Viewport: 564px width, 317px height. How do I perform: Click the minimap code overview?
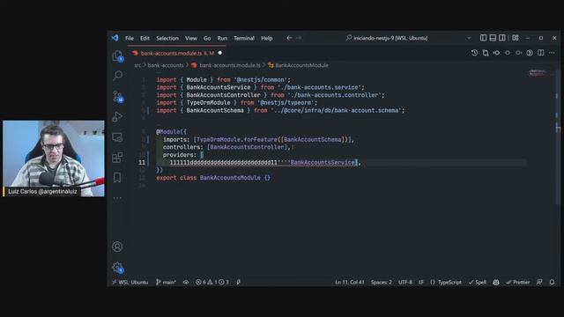[538, 73]
